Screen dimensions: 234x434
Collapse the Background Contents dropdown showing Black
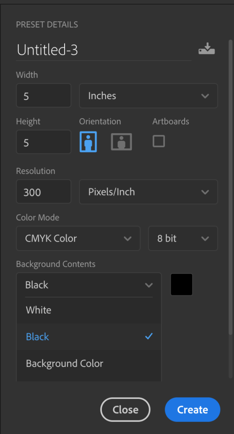[89, 285]
